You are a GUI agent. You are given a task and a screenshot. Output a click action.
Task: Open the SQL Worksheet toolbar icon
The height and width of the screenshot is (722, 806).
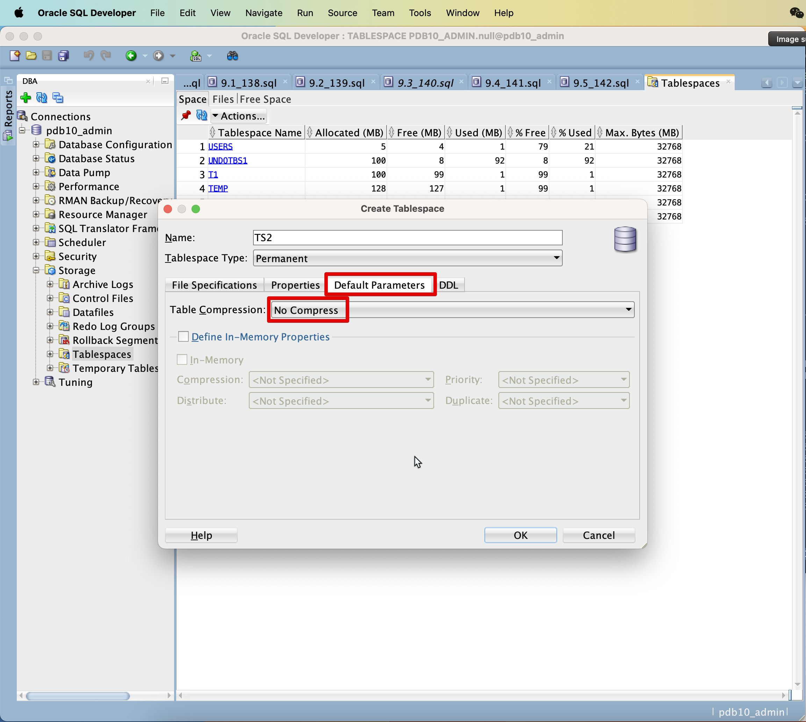(x=196, y=56)
